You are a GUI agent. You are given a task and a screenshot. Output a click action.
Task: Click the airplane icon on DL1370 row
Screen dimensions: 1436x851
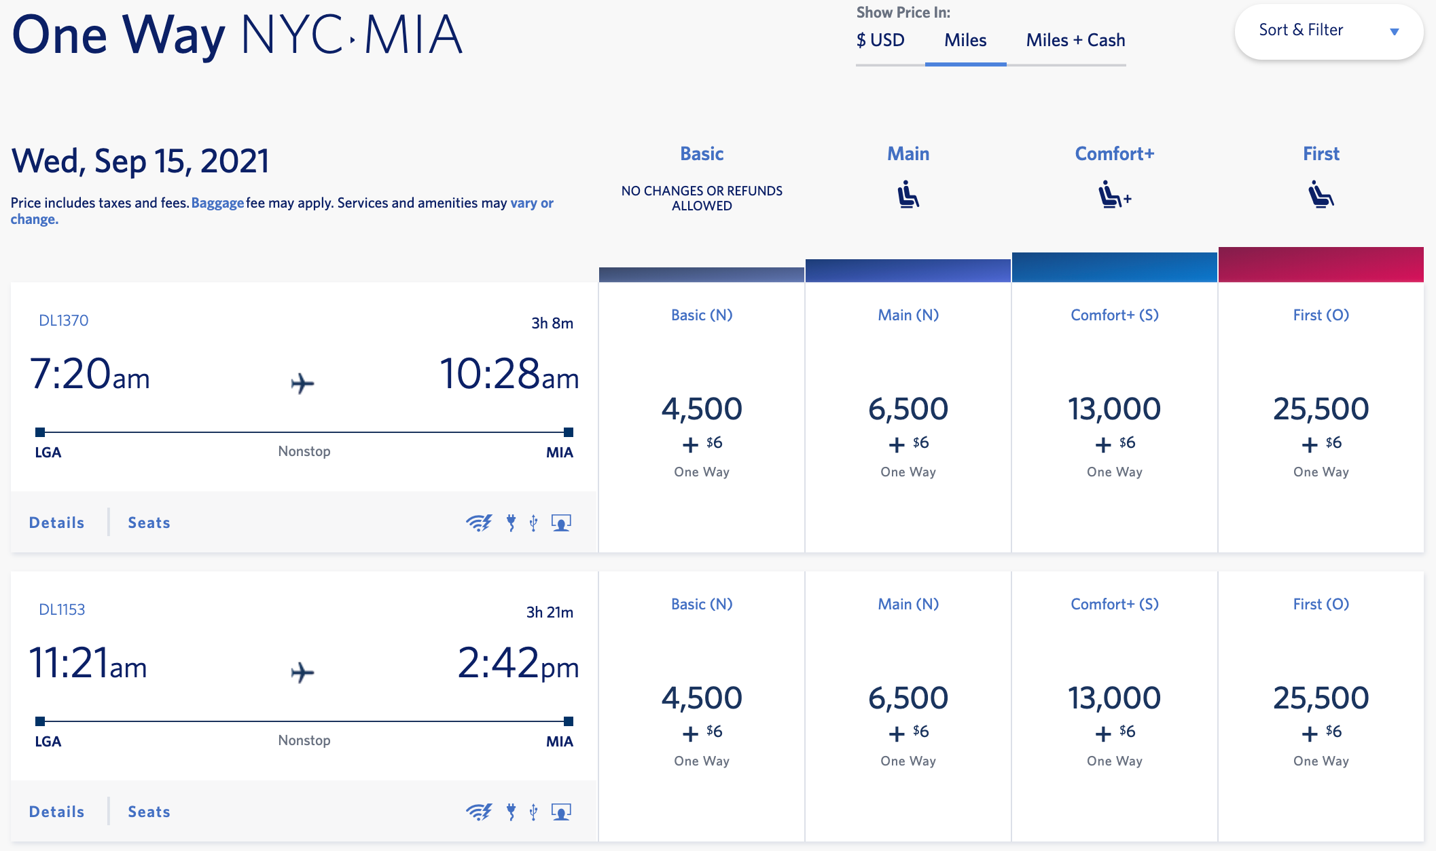(x=302, y=383)
